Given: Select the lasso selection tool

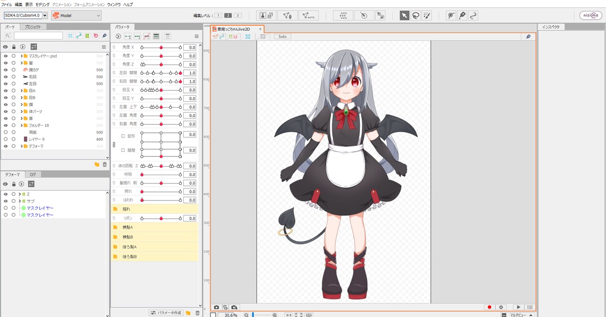Looking at the screenshot, I should [x=415, y=15].
